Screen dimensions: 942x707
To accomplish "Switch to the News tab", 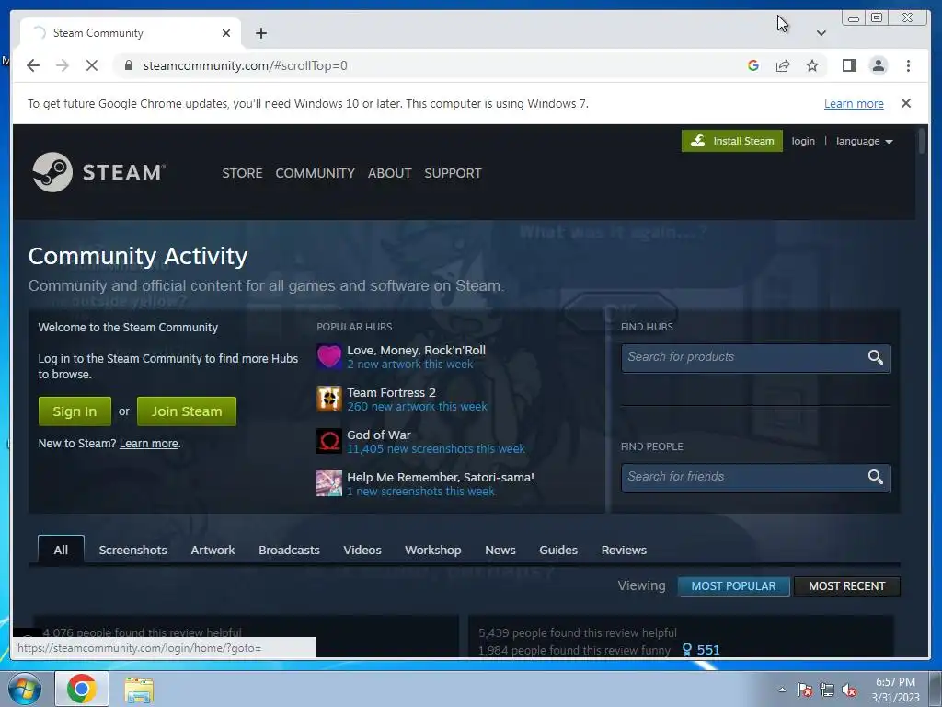I will pos(500,551).
